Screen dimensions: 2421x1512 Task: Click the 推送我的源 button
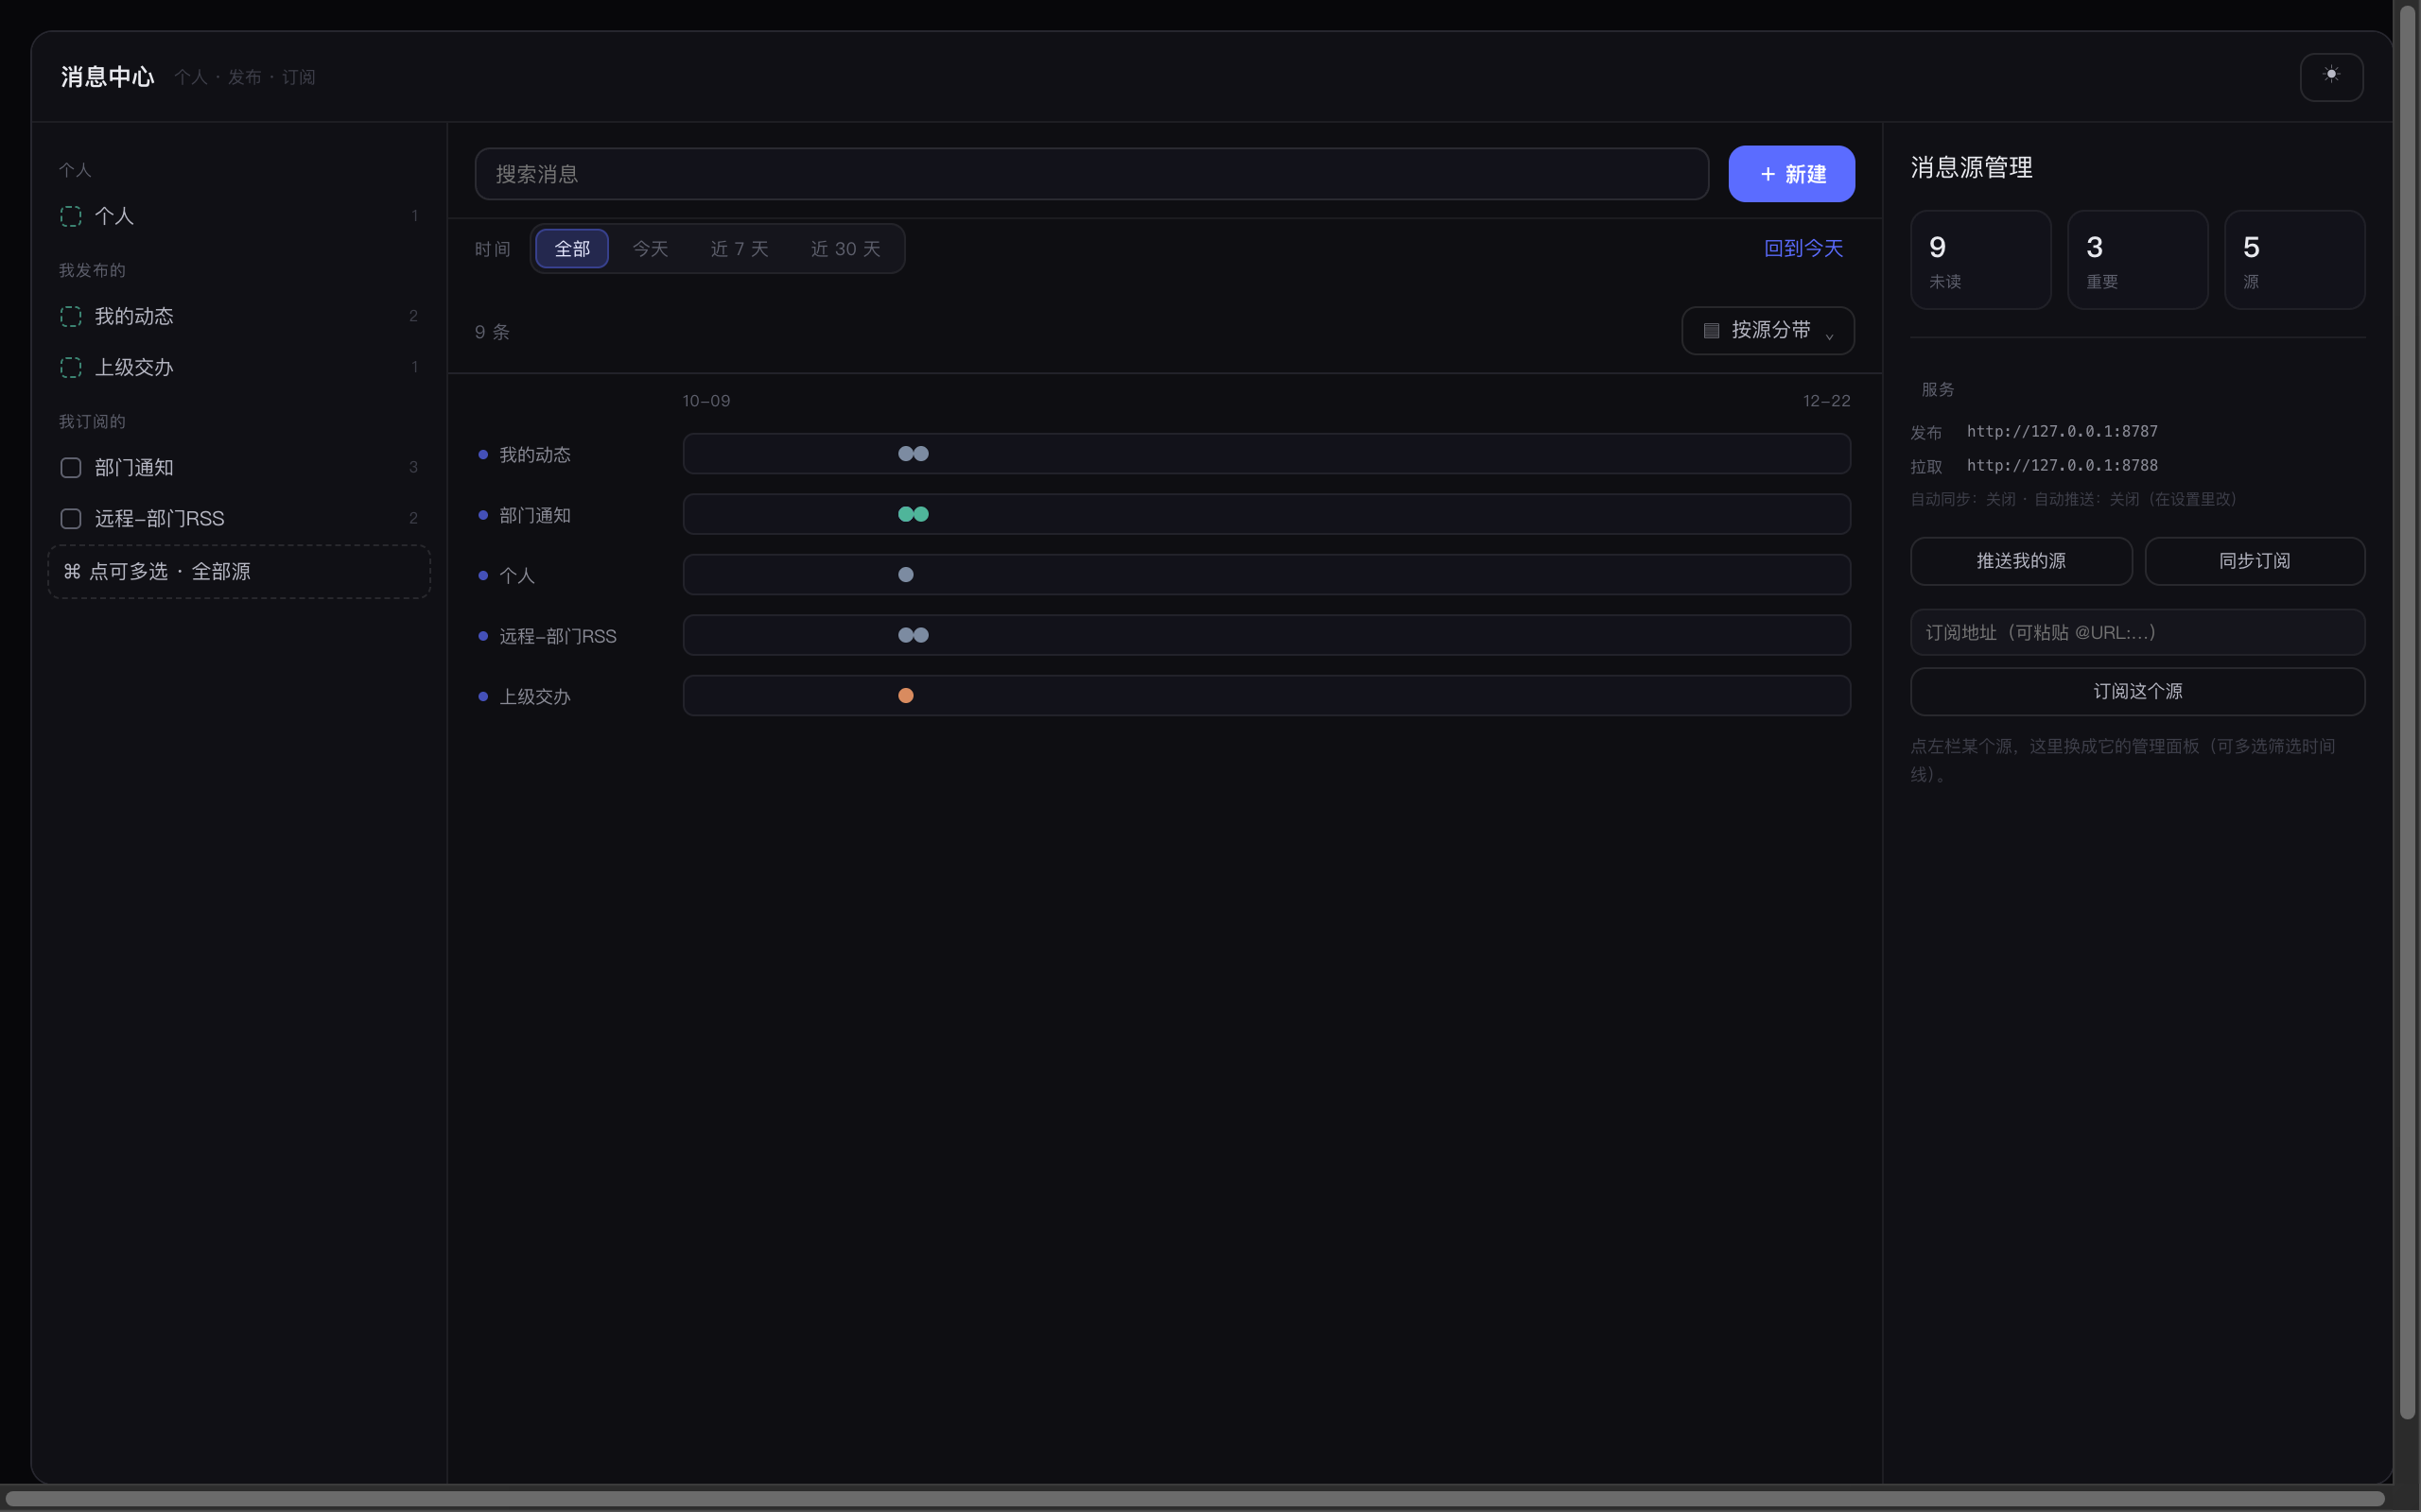pos(2021,561)
